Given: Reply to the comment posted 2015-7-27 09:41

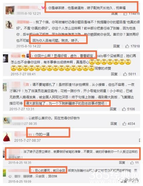Looking at the screenshot, I should (x=114, y=74).
